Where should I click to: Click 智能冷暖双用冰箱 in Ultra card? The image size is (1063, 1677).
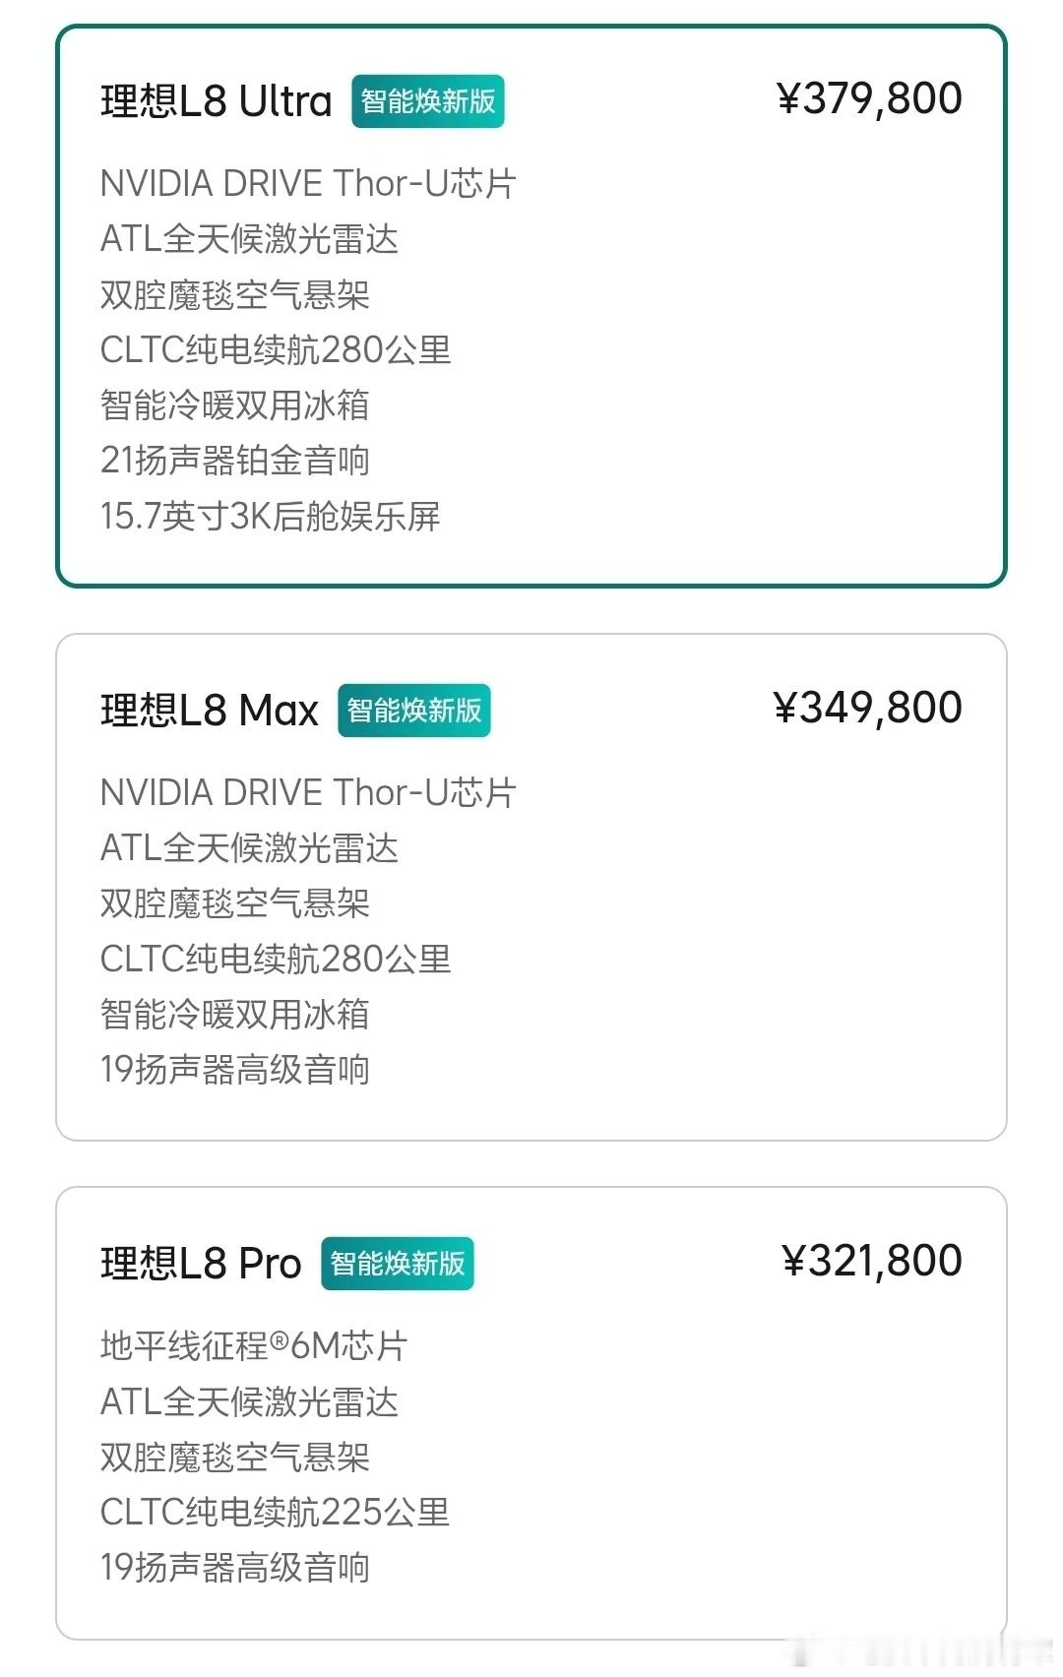coord(235,405)
